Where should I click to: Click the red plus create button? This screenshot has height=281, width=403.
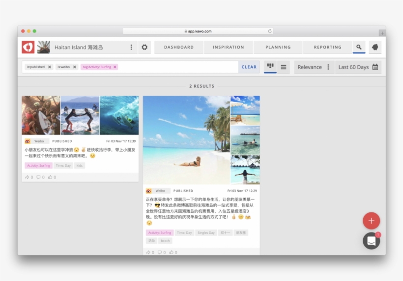[372, 221]
